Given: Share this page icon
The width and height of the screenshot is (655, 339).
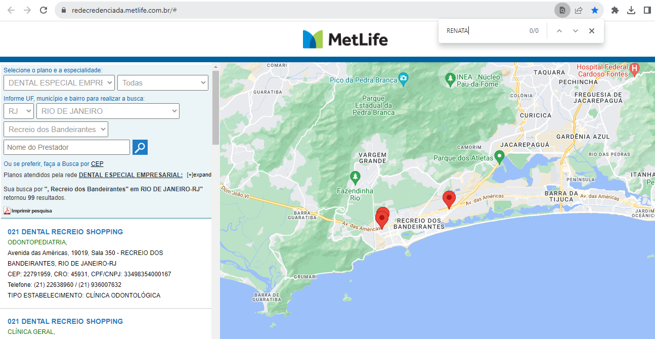Looking at the screenshot, I should click(x=579, y=10).
